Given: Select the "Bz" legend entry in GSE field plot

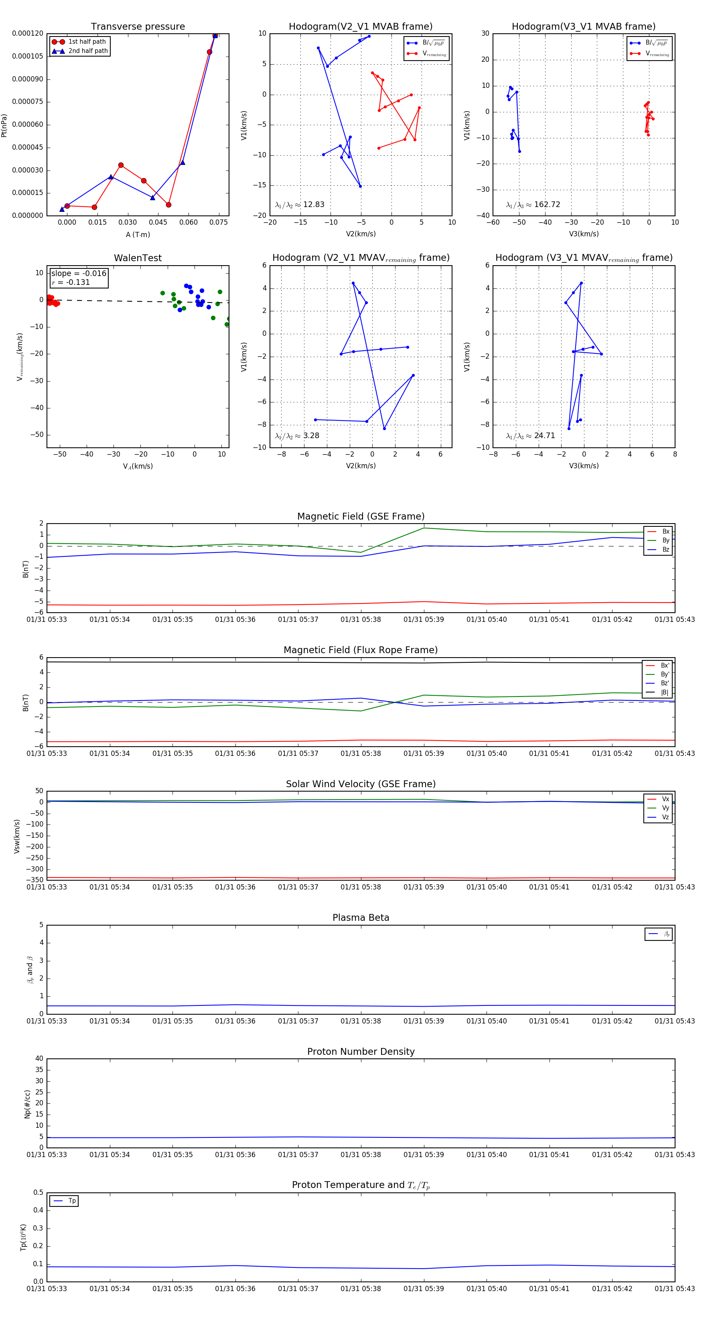Looking at the screenshot, I should tap(658, 549).
